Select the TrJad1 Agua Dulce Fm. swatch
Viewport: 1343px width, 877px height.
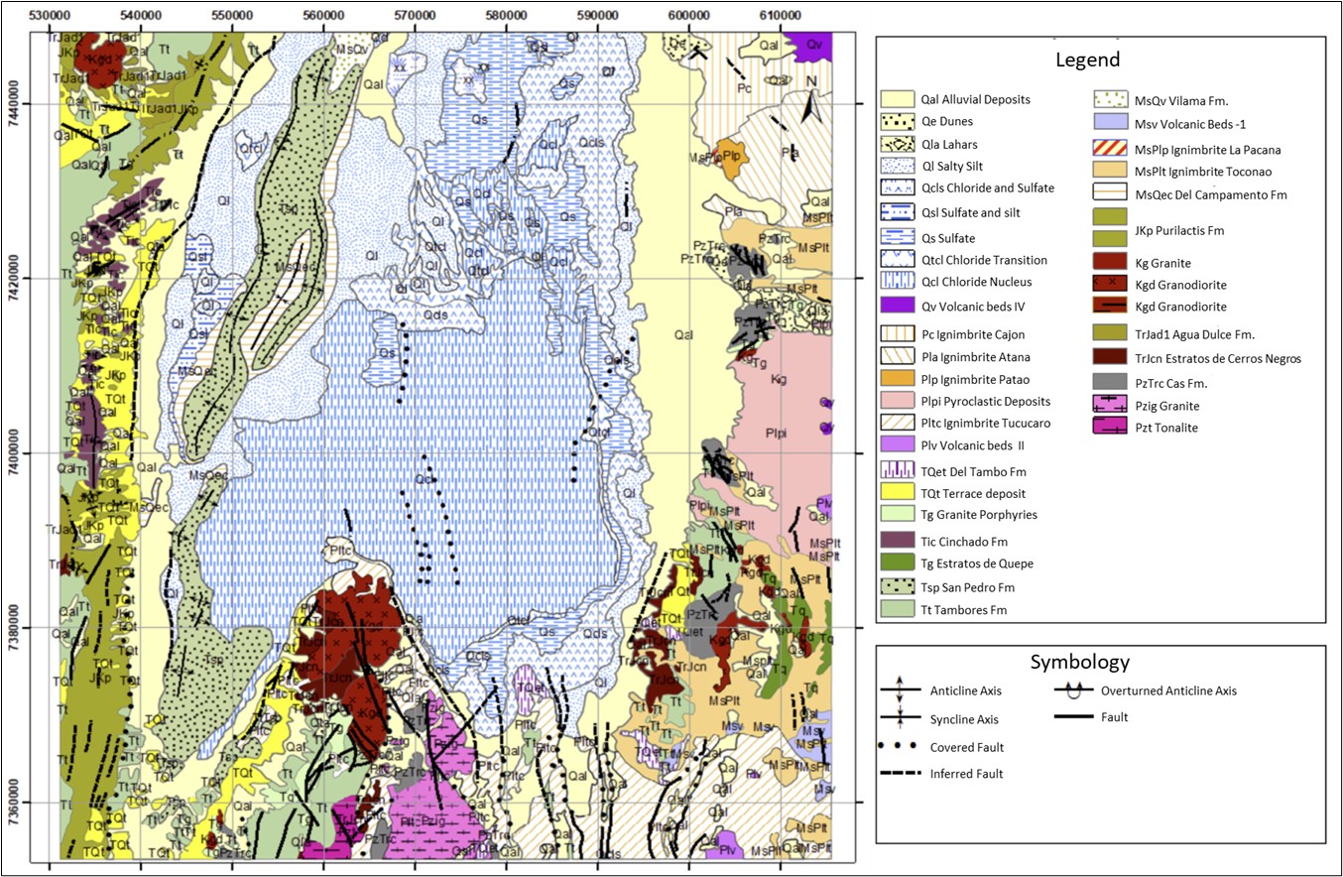pyautogui.click(x=1111, y=333)
